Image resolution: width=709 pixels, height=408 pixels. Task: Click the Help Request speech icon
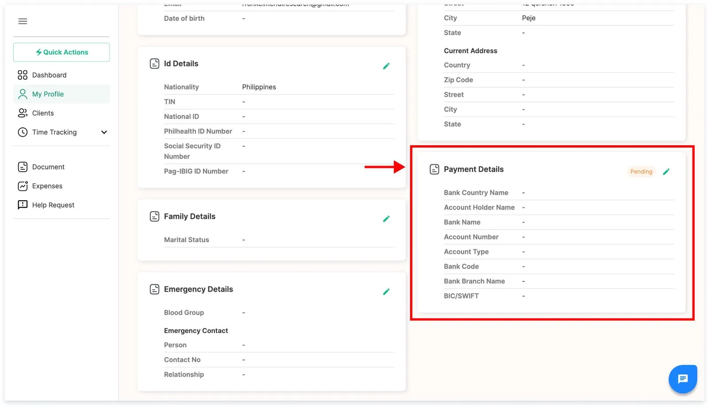point(23,205)
